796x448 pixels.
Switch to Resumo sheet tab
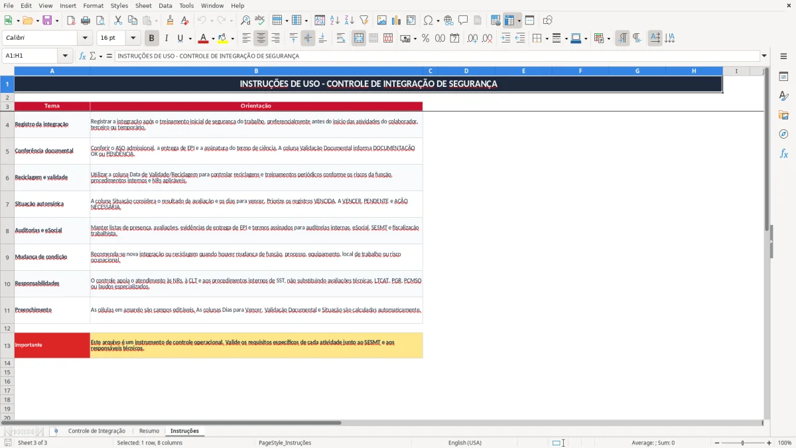[x=149, y=431]
